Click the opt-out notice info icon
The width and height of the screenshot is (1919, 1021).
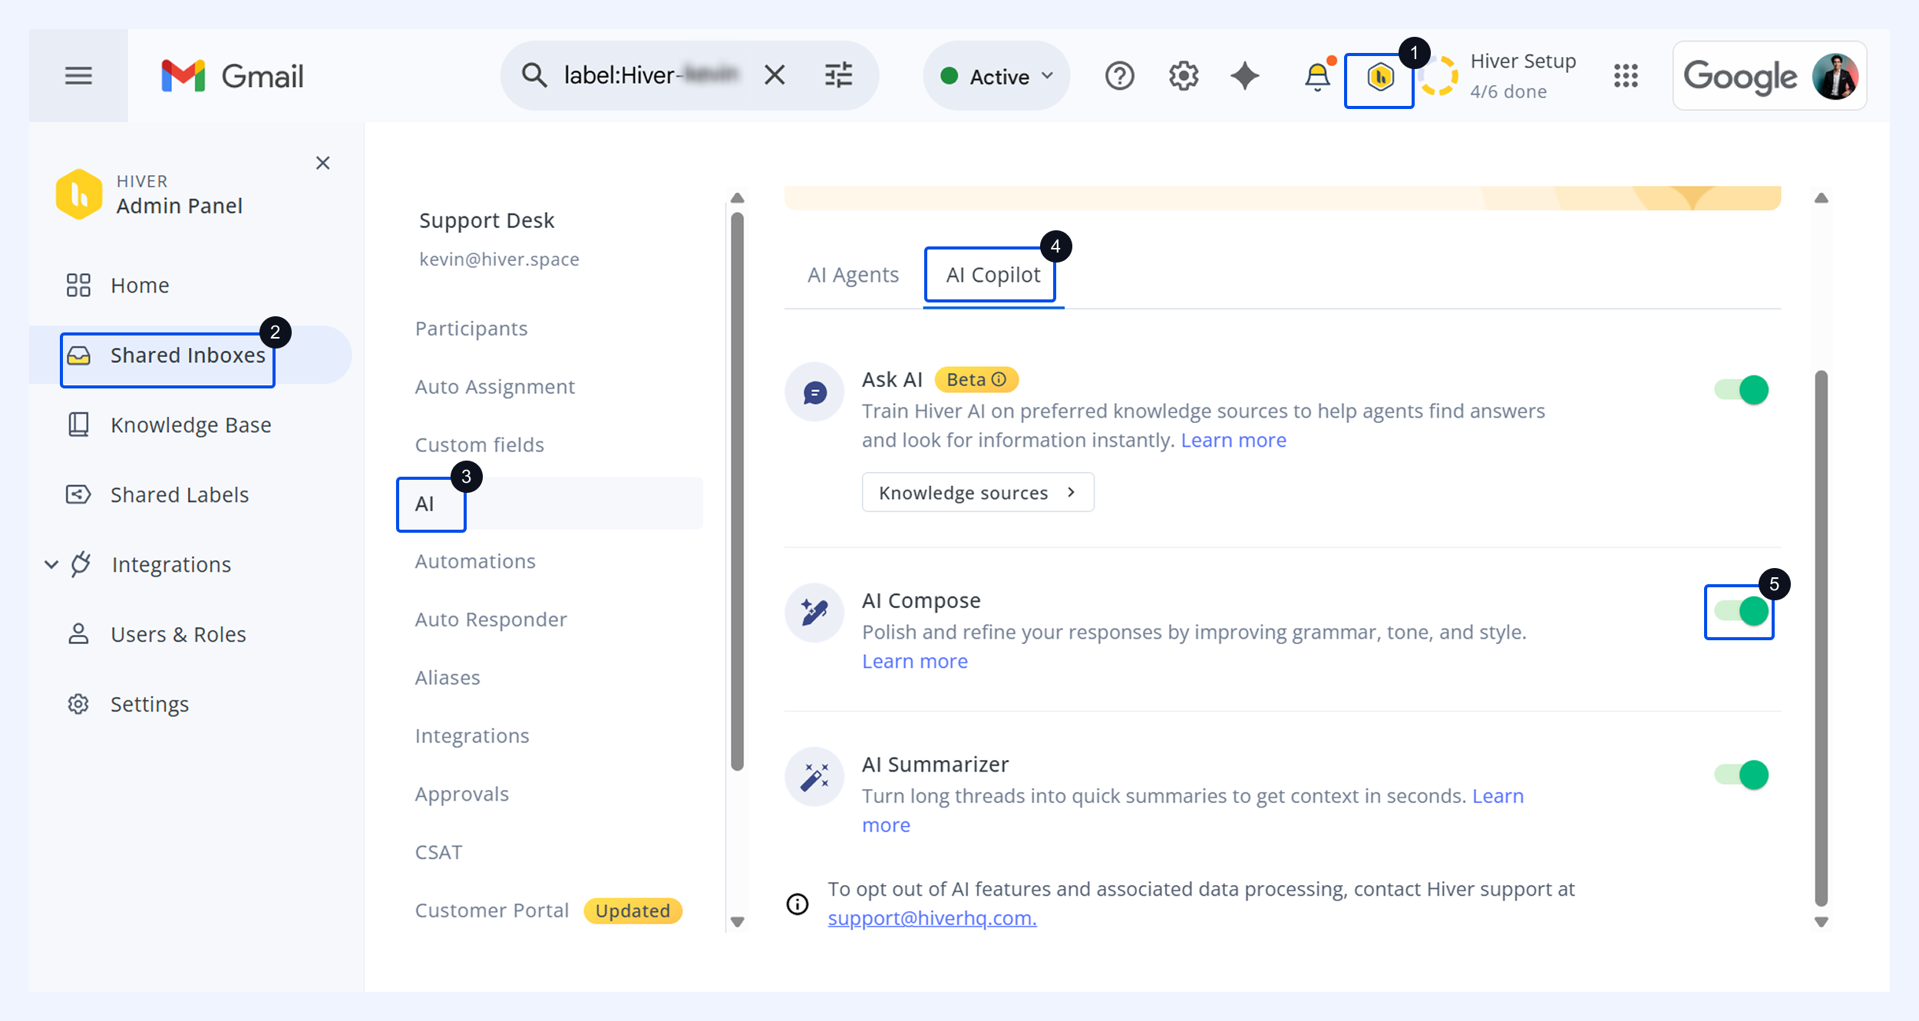point(798,904)
